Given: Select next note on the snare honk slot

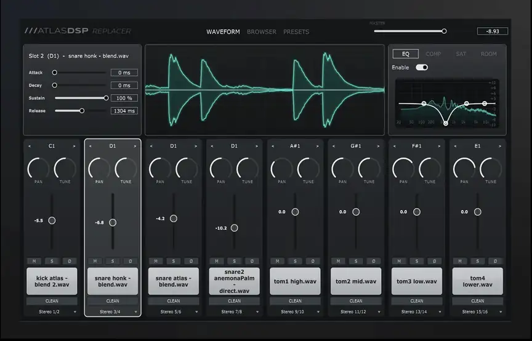Looking at the screenshot, I should click(x=135, y=146).
